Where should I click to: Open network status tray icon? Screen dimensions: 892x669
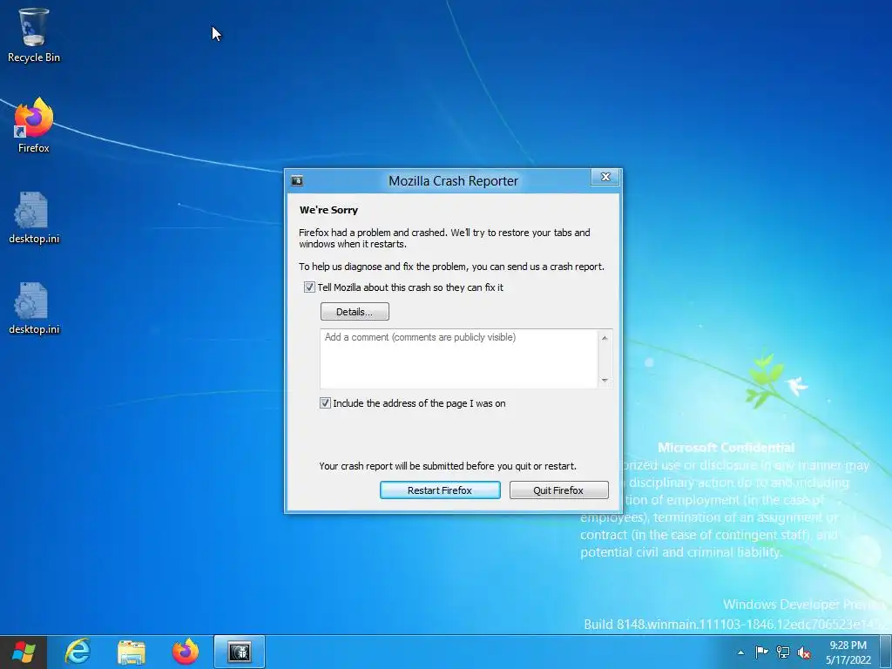[783, 652]
